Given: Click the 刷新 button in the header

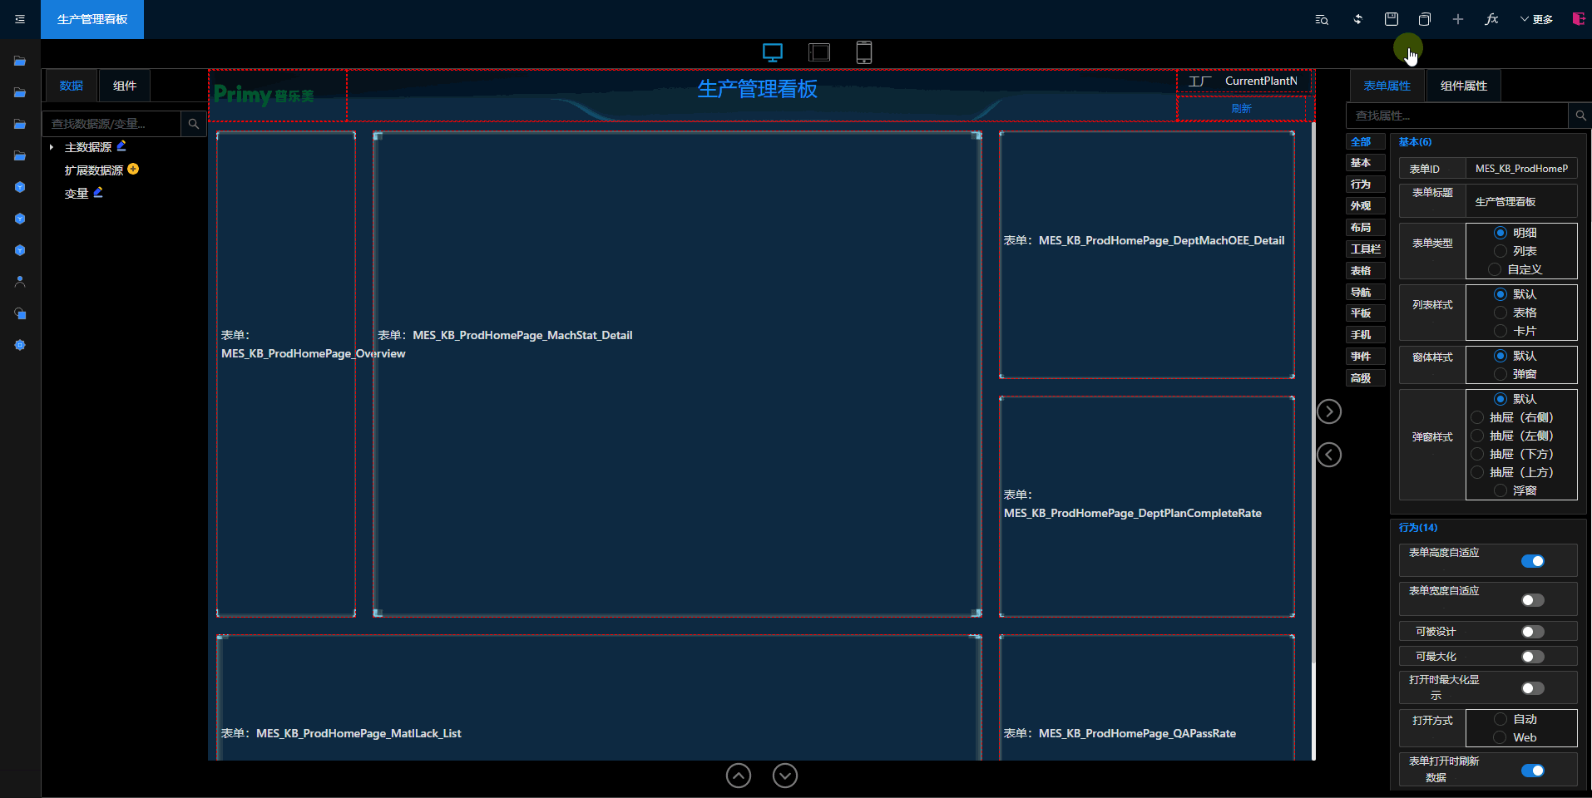Looking at the screenshot, I should point(1241,109).
